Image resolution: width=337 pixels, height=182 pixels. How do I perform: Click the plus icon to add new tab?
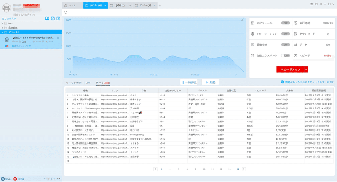pos(160,5)
